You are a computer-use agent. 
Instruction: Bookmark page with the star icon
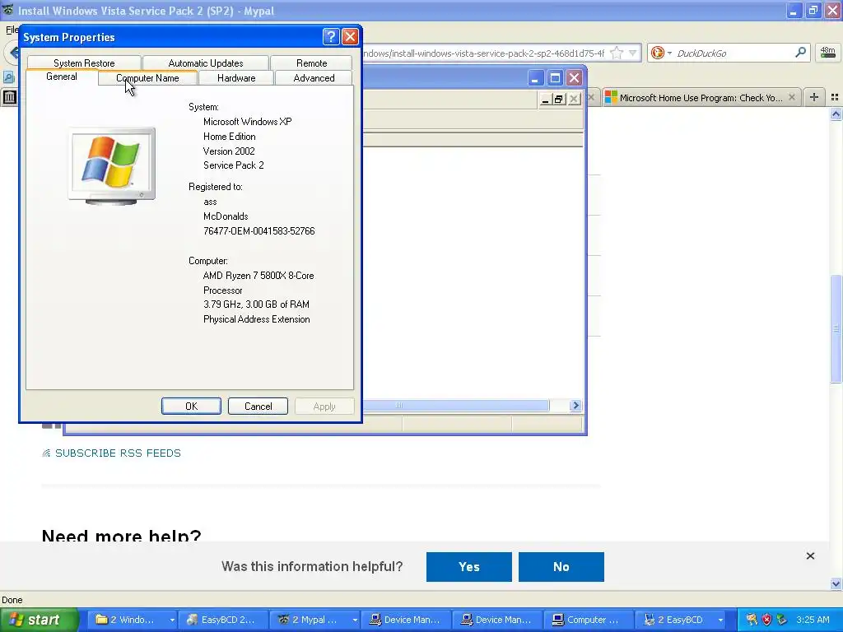(617, 53)
